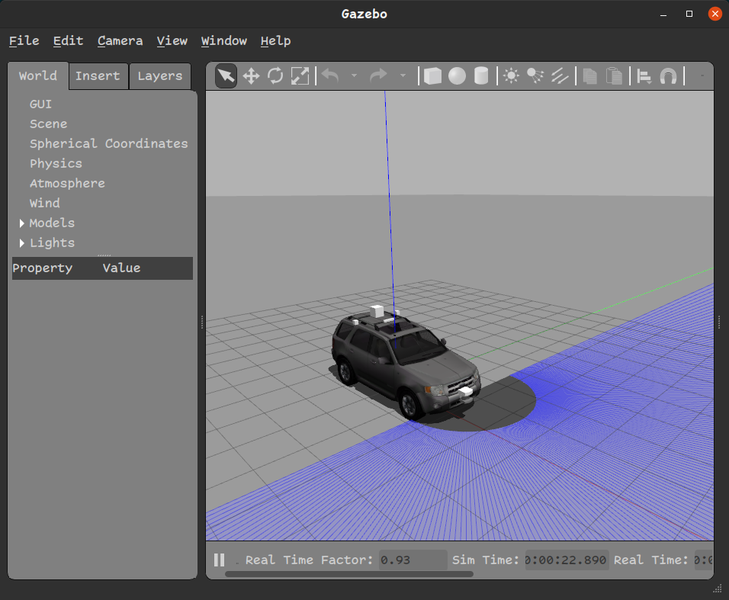Activate the scale mode tool

coord(300,75)
